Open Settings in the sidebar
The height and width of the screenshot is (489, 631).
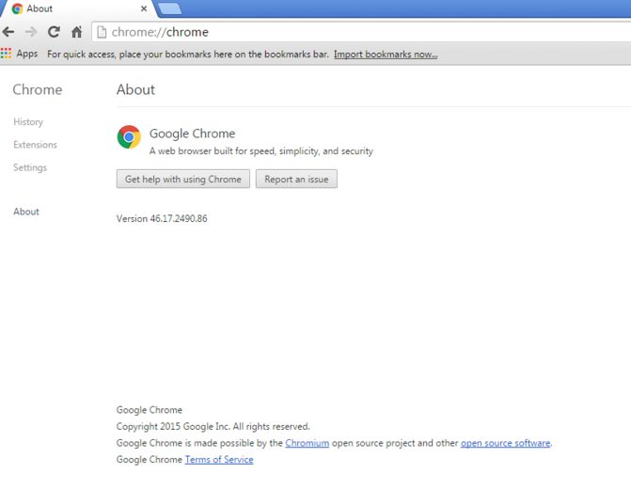coord(30,167)
